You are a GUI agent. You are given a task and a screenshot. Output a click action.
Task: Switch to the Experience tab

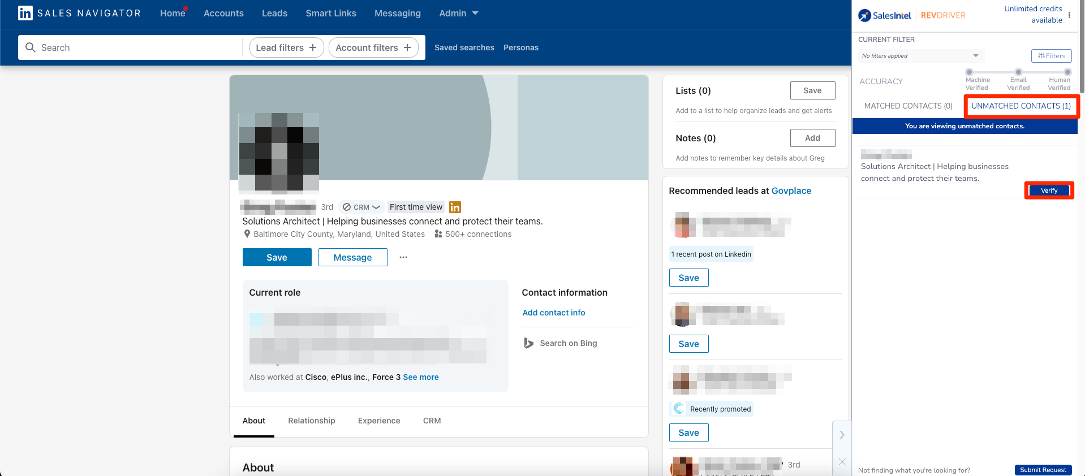tap(379, 421)
